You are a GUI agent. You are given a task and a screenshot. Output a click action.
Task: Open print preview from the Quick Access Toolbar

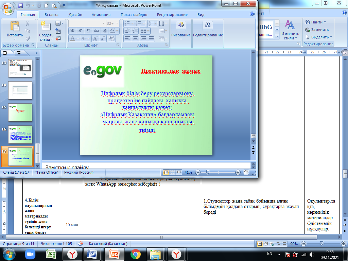54,5
